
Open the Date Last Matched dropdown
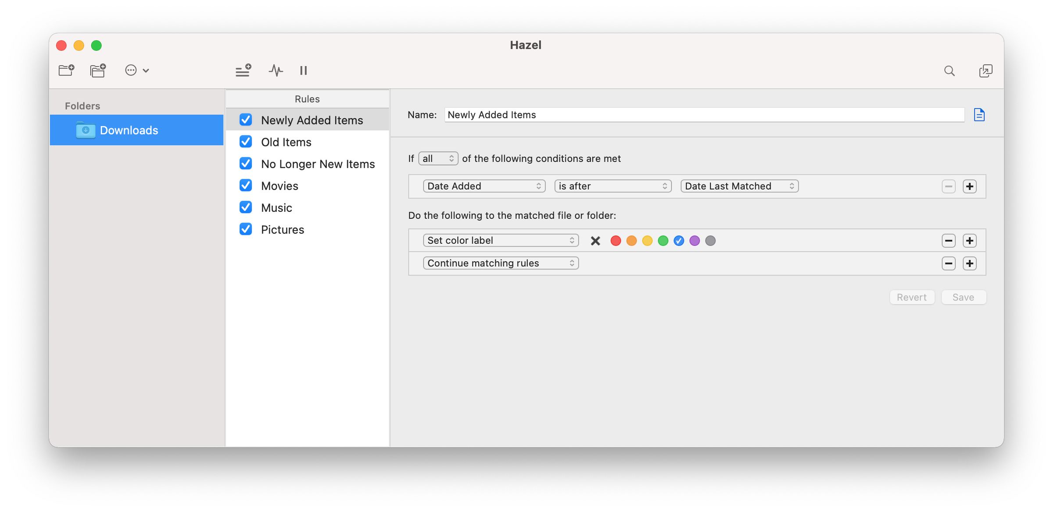click(x=739, y=186)
